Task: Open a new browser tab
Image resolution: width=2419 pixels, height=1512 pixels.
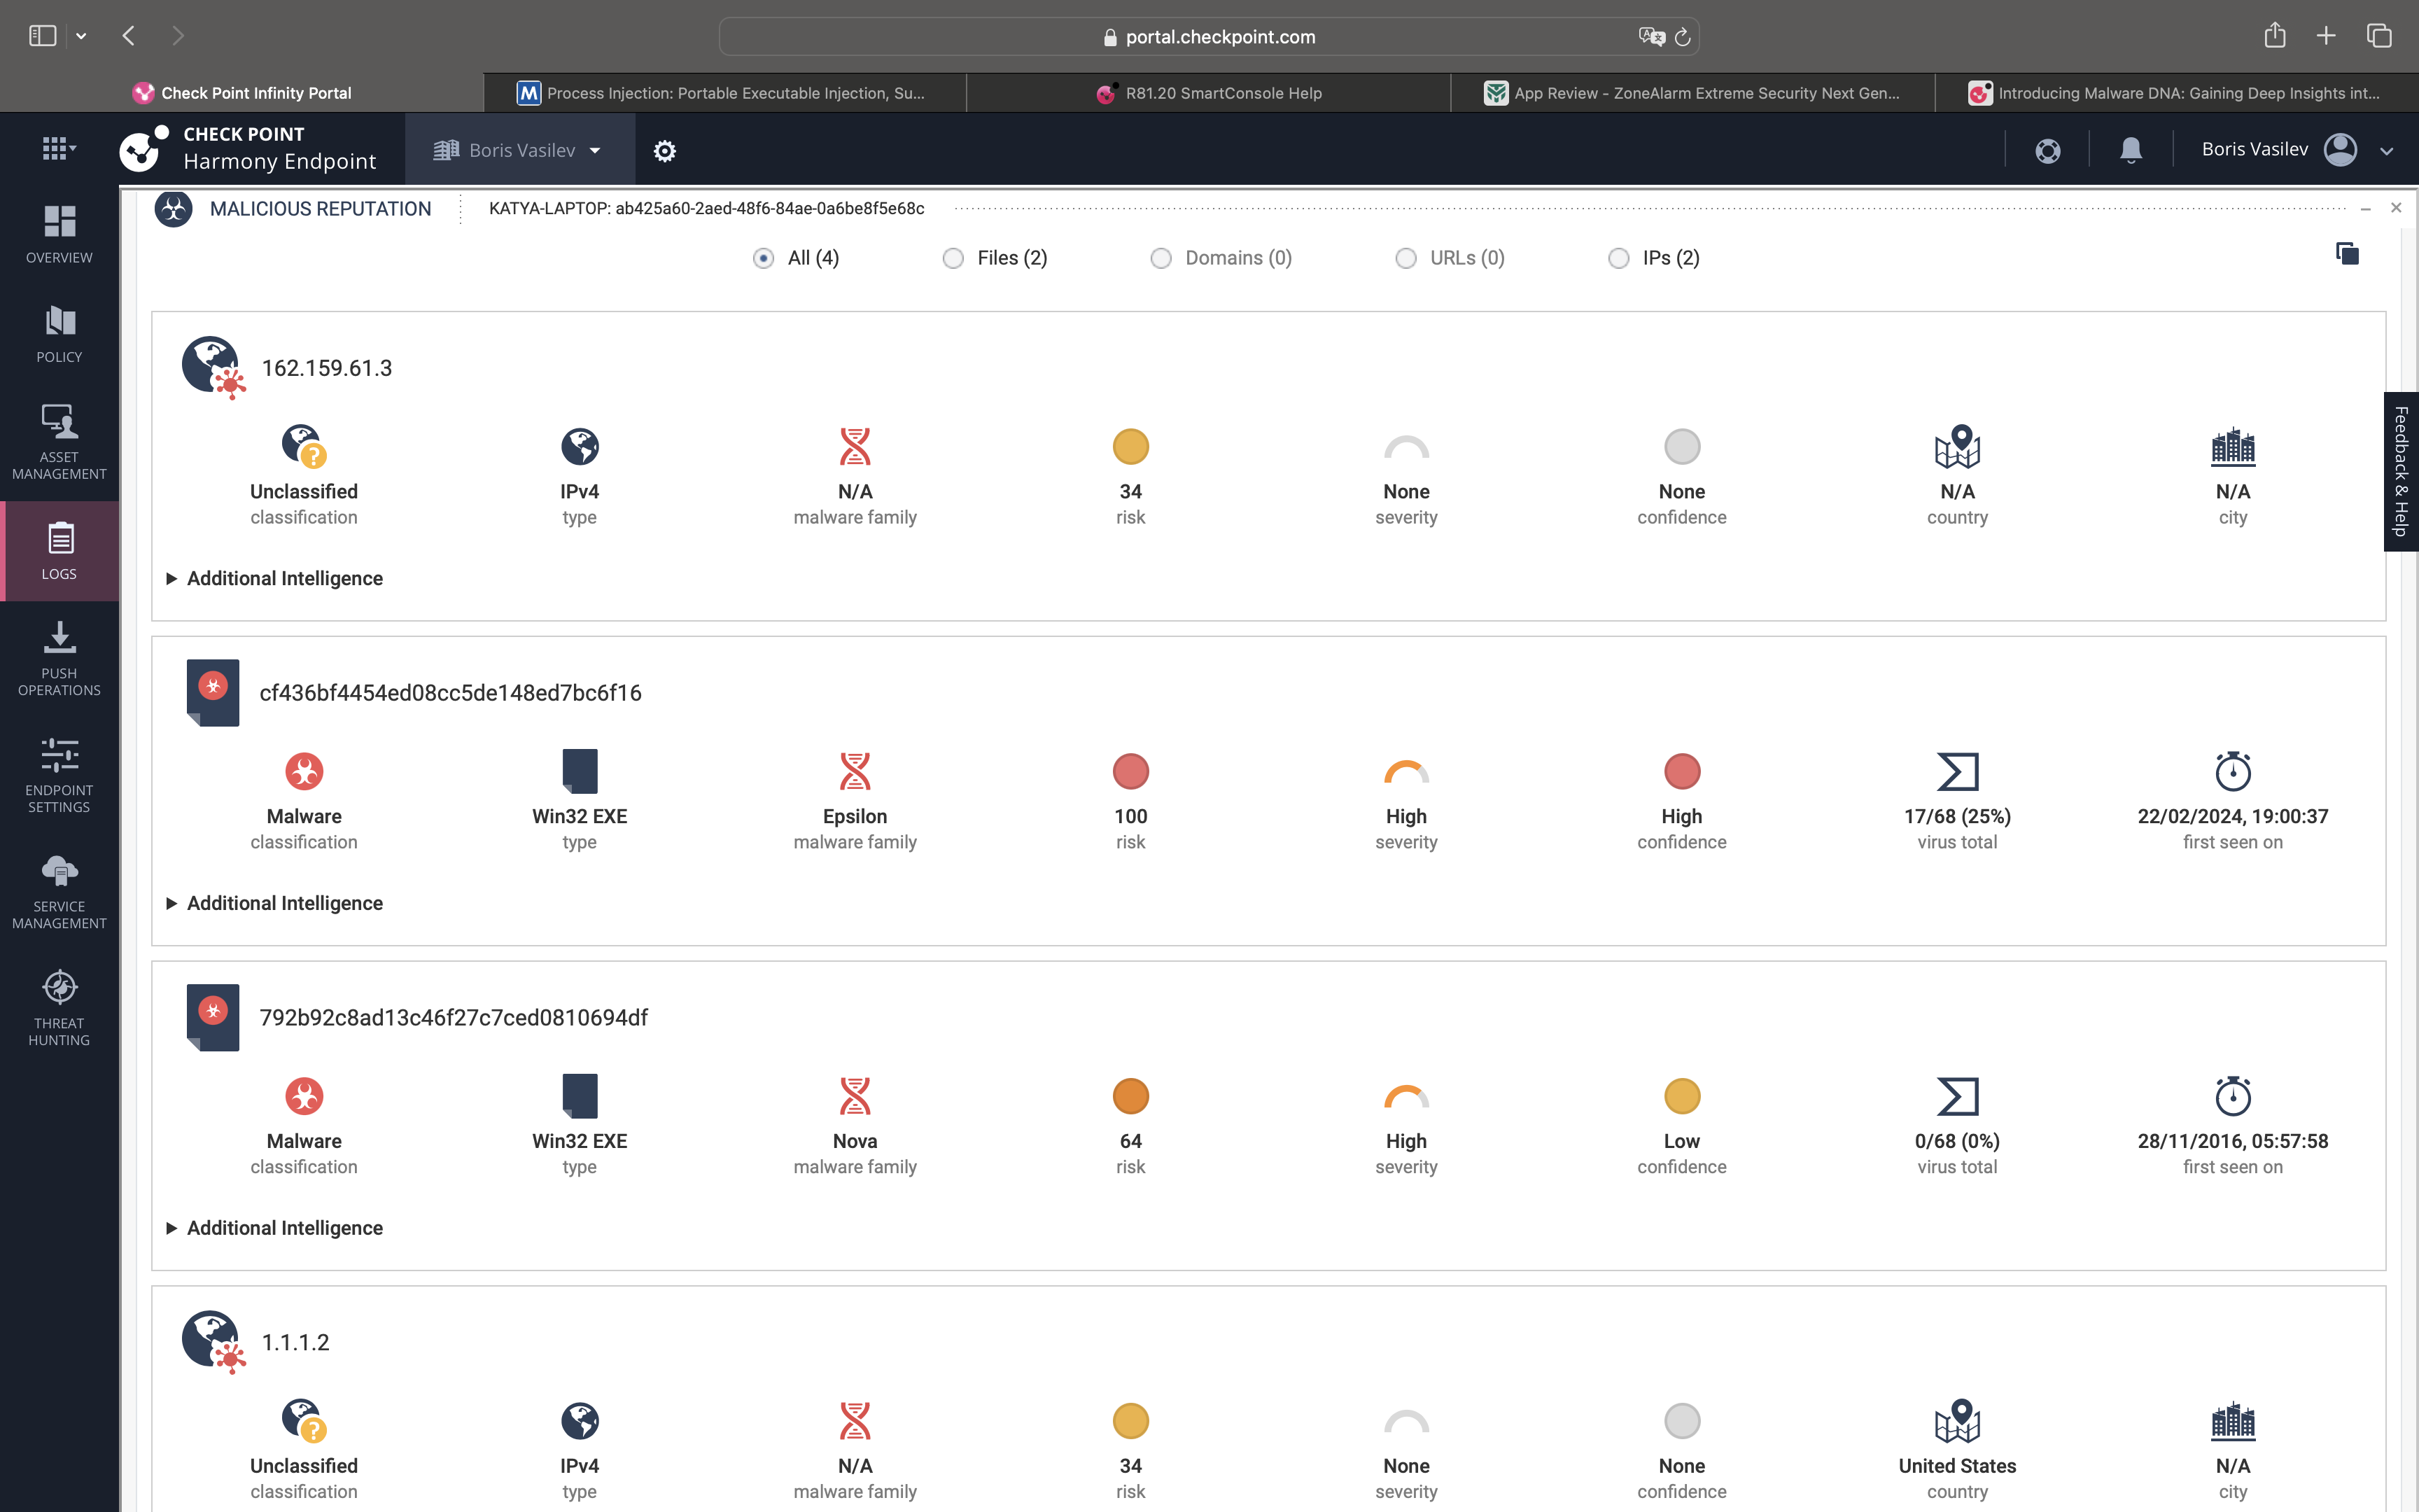Action: tap(2326, 36)
